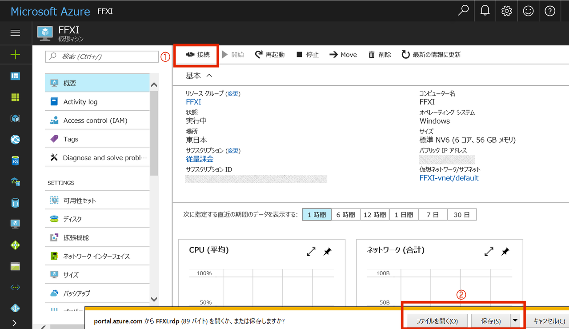Expand the left rail chevron at bottom

(15, 323)
